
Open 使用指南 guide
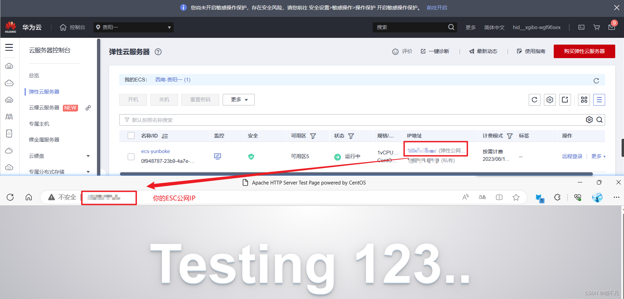coord(531,51)
